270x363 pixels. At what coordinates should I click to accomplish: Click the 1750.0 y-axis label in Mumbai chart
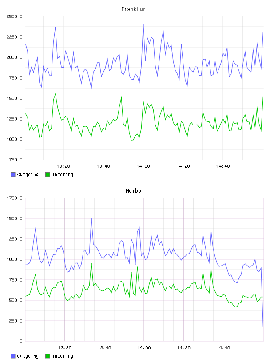(14, 198)
